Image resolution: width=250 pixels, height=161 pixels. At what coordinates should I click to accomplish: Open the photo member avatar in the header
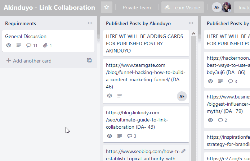coord(227,7)
